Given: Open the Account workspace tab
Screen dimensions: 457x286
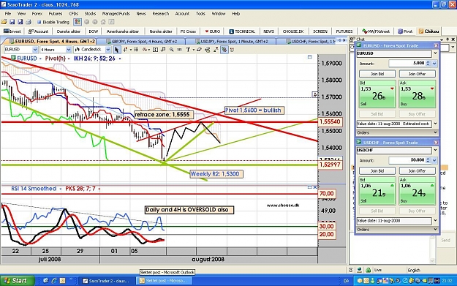Looking at the screenshot, I should [x=38, y=31].
